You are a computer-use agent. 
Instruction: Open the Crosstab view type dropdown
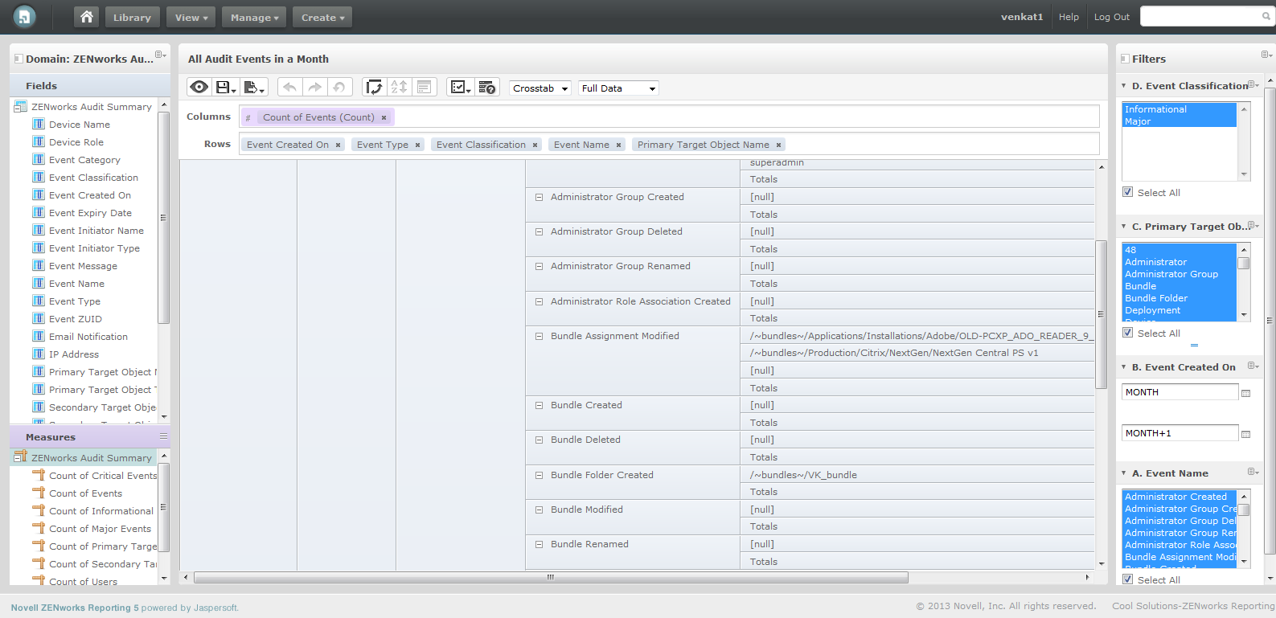click(540, 88)
